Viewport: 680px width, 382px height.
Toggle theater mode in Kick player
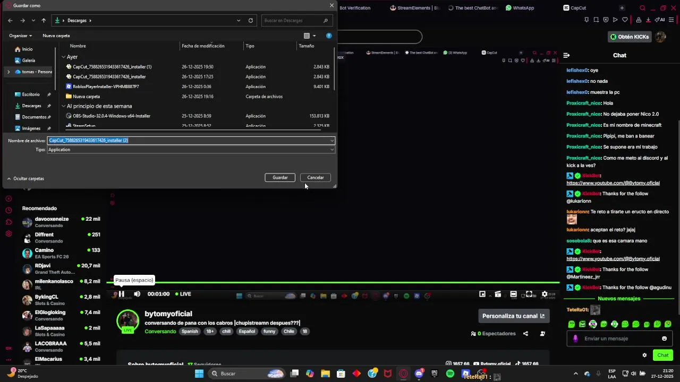(513, 294)
